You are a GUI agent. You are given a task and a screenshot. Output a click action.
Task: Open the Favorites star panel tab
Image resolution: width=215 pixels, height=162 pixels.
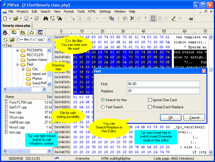pos(31,32)
